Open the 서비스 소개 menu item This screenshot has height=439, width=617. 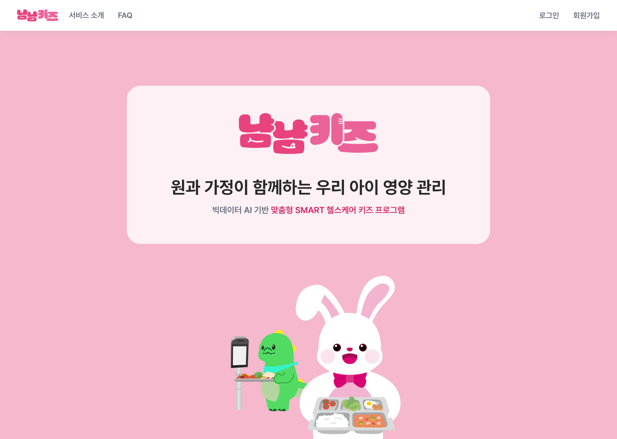point(86,15)
